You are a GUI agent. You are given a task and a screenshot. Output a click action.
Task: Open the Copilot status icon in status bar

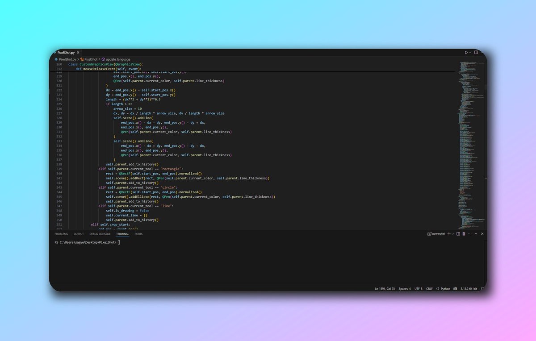[x=455, y=289]
